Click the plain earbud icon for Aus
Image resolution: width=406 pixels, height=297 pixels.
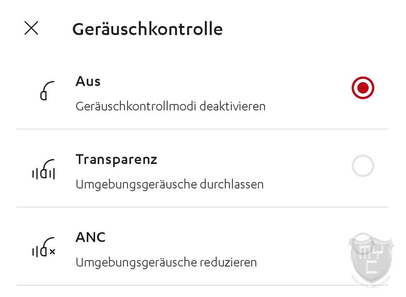48,90
